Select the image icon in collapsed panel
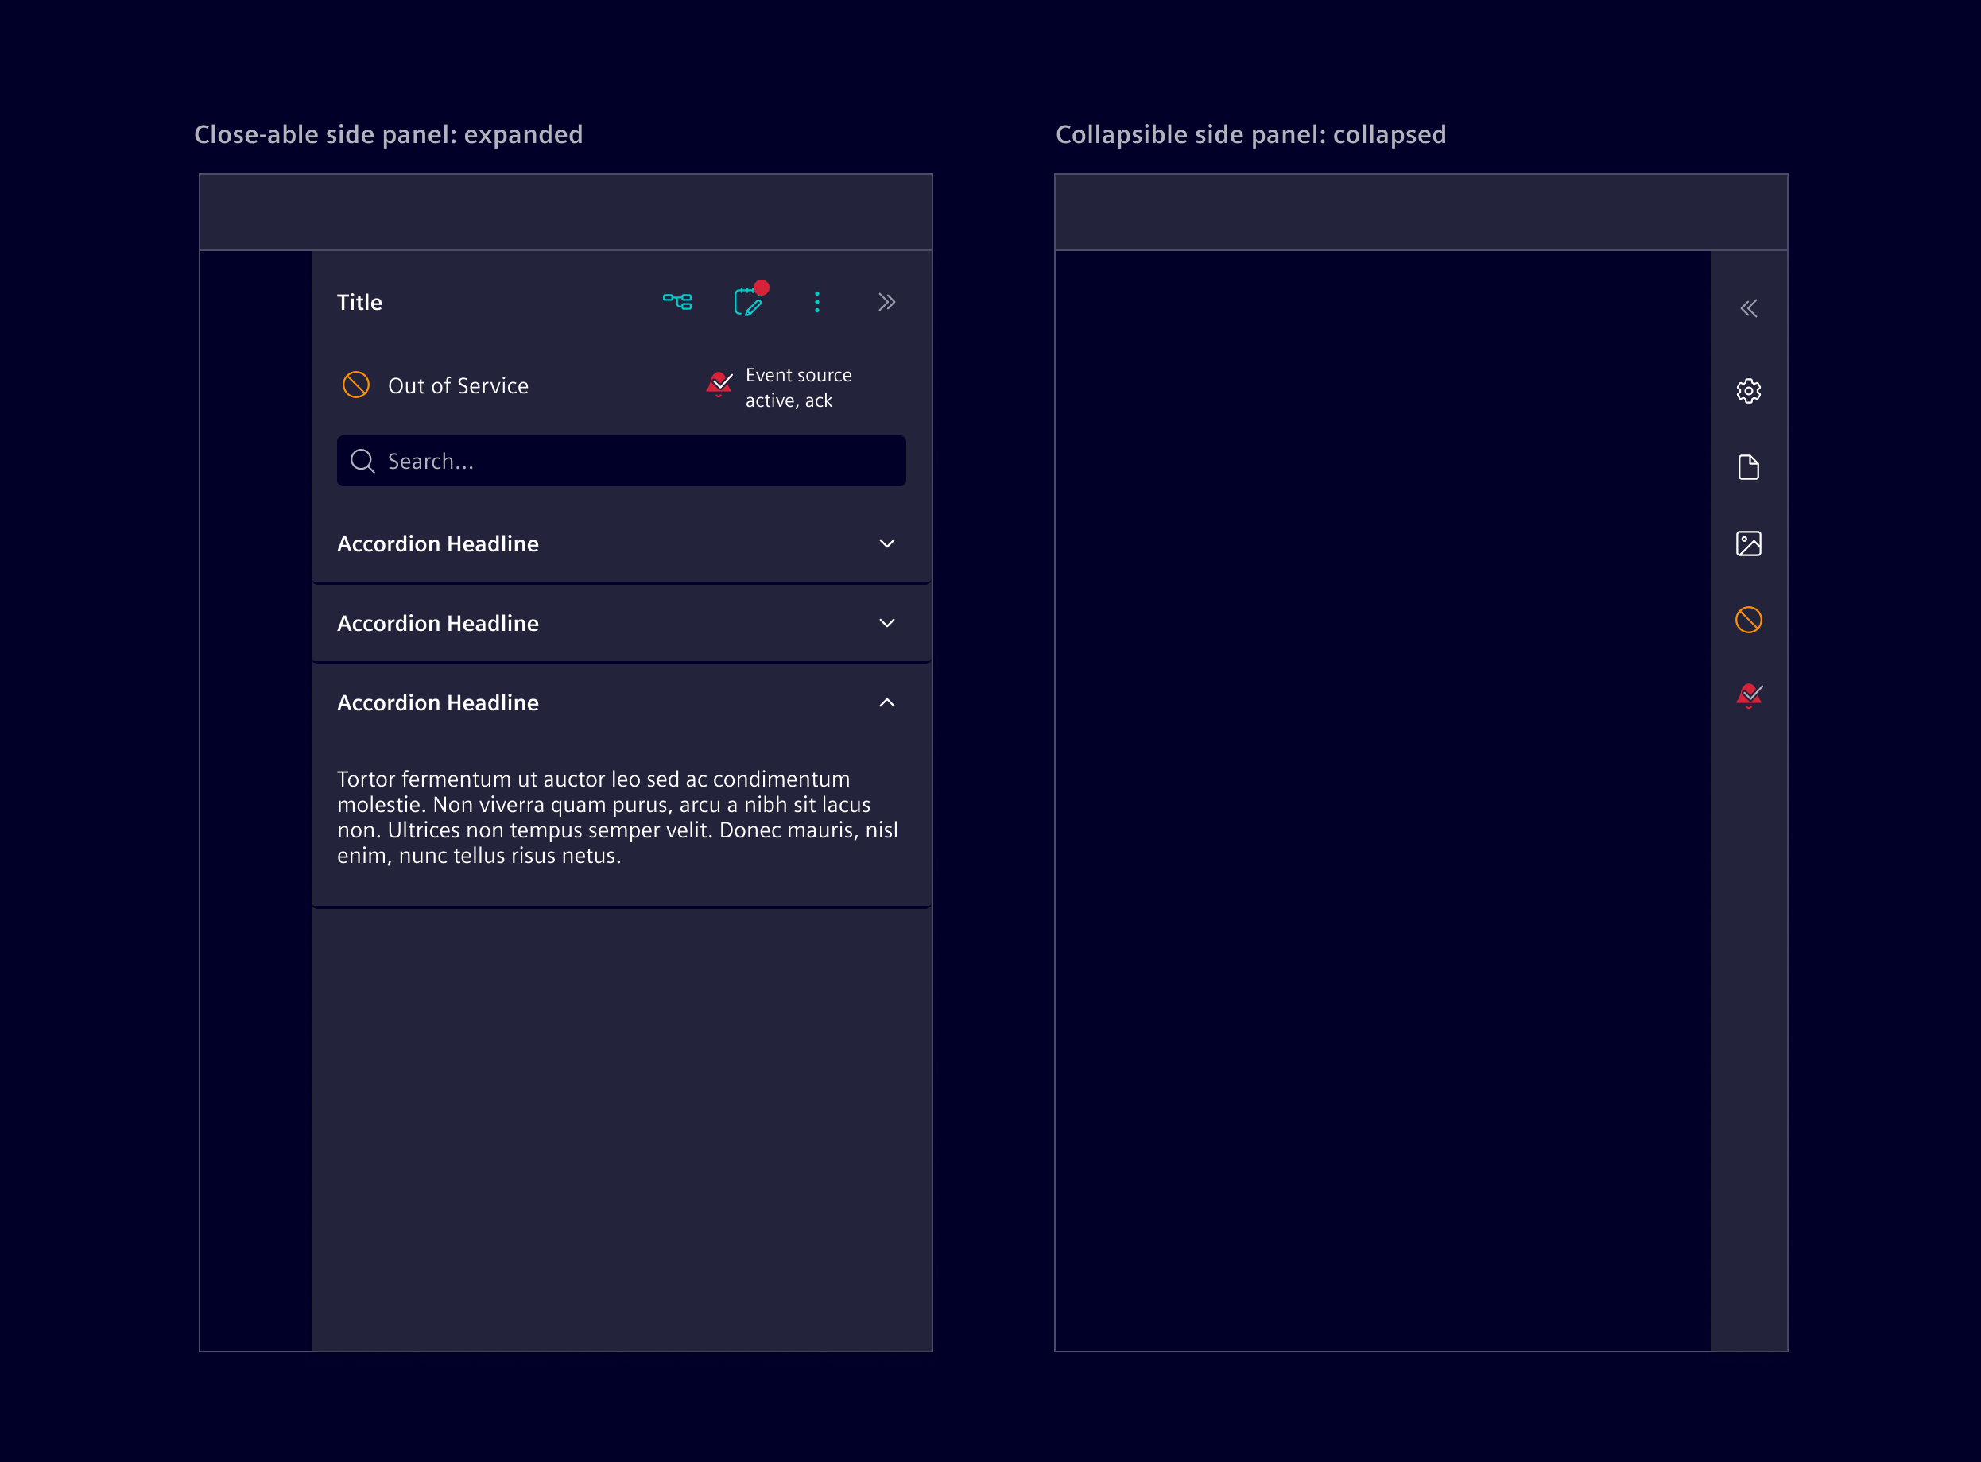The image size is (1981, 1462). (1748, 543)
